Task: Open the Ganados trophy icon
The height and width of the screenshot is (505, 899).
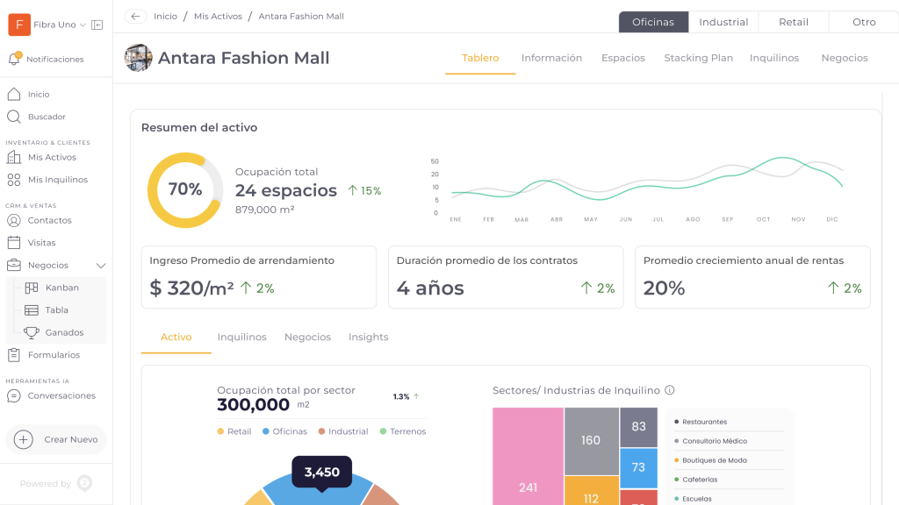Action: coord(32,332)
